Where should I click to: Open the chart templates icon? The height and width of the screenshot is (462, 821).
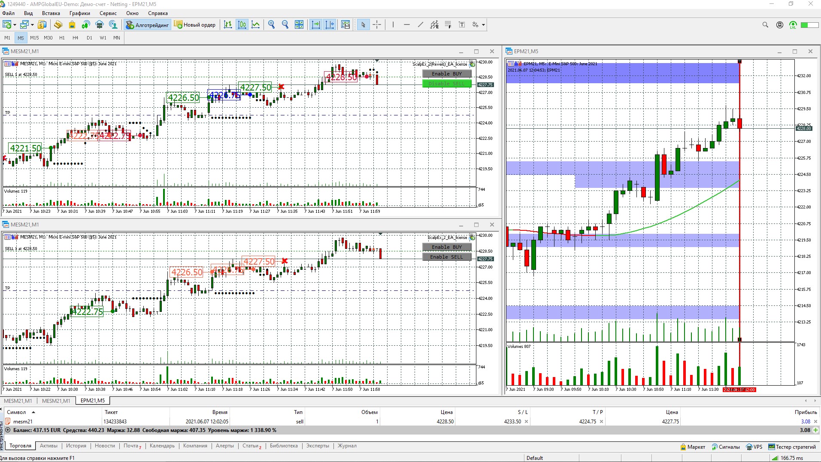345,25
